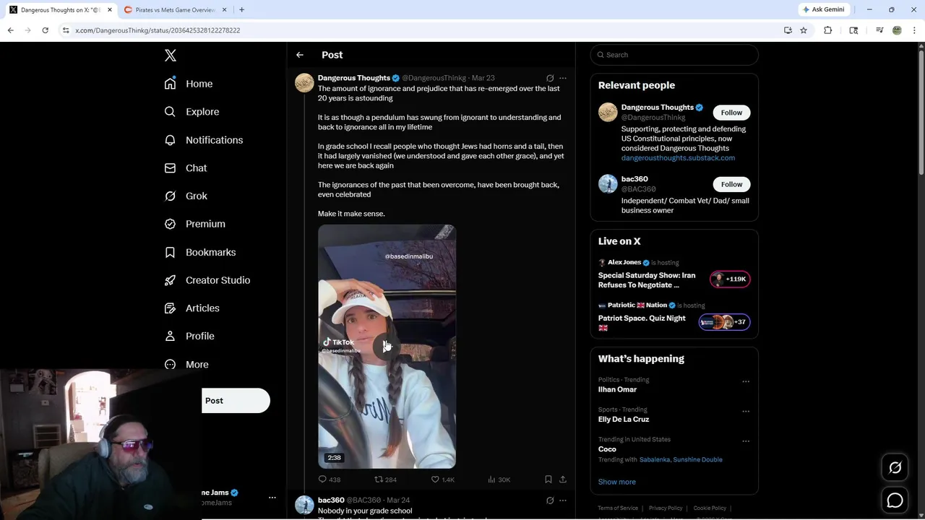Open more options on Dangerous Thoughts post
925x520 pixels.
563,78
